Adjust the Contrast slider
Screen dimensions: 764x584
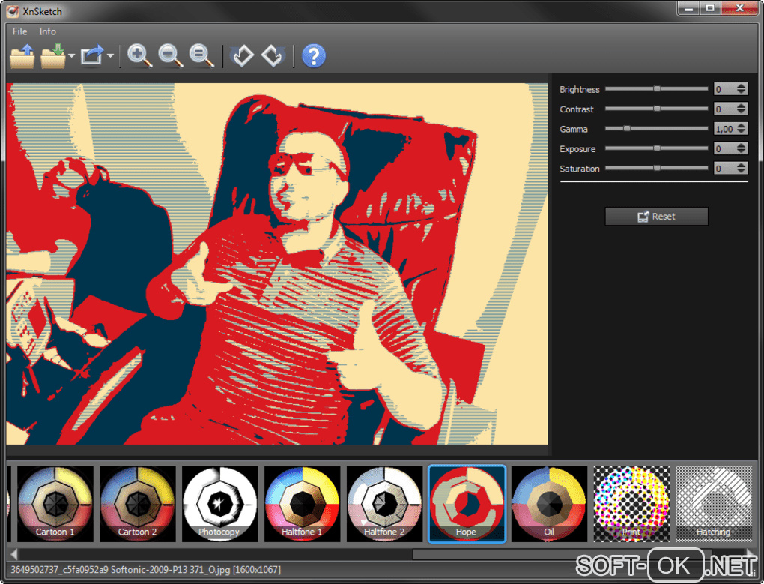(x=656, y=109)
